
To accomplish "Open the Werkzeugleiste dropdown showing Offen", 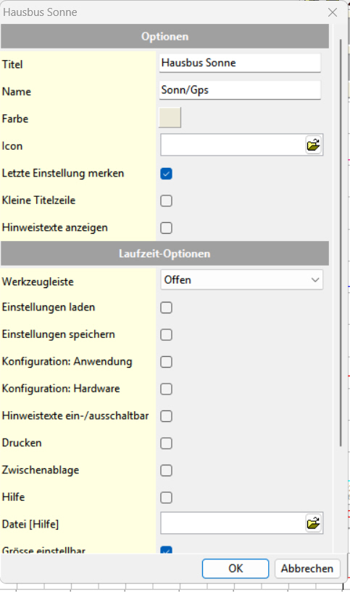I will click(241, 280).
